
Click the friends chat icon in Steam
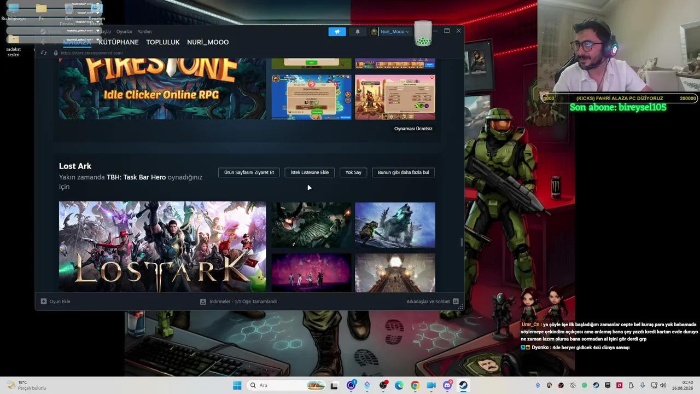click(x=456, y=302)
